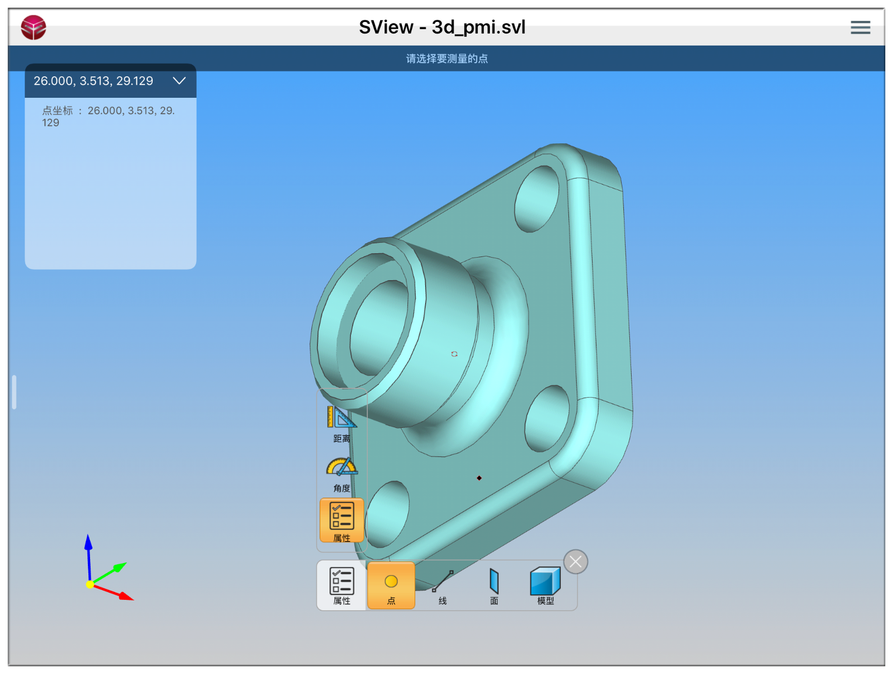Open the hamburger menu
Image resolution: width=893 pixels, height=674 pixels.
pos(860,27)
